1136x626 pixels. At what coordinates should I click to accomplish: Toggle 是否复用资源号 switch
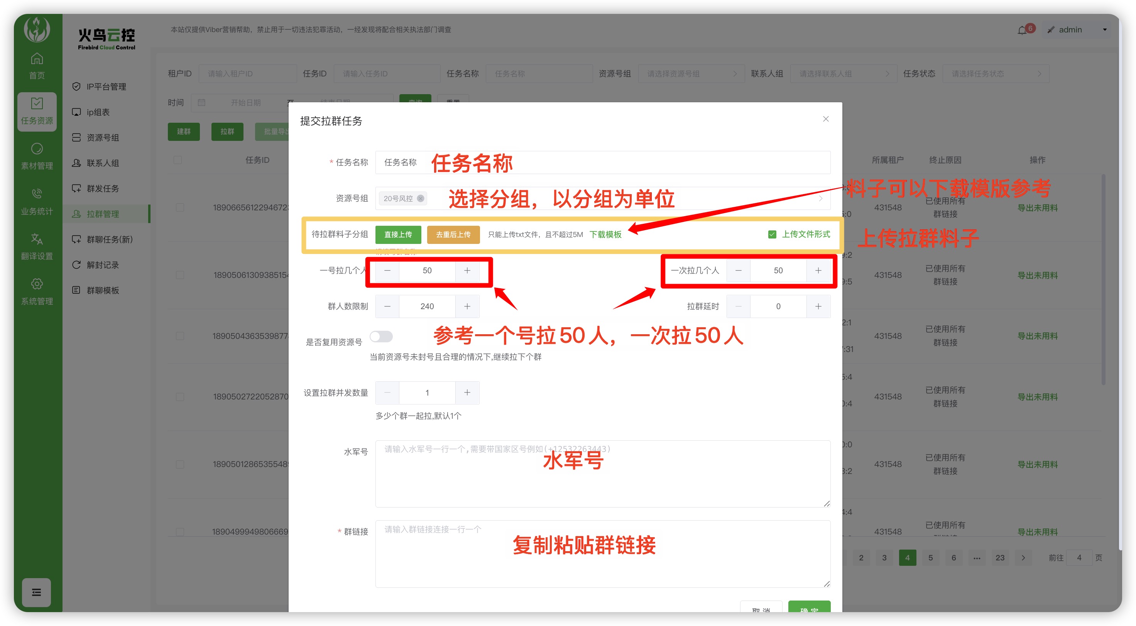point(381,337)
